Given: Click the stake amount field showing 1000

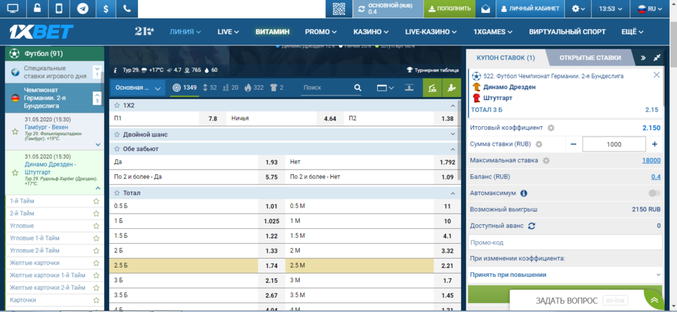Looking at the screenshot, I should pos(614,145).
